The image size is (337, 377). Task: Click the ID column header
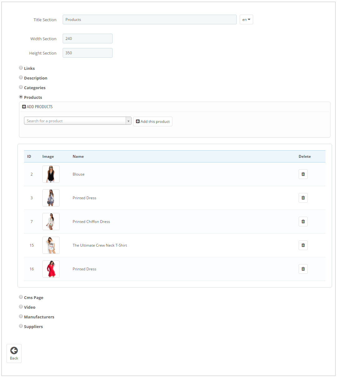coord(29,156)
